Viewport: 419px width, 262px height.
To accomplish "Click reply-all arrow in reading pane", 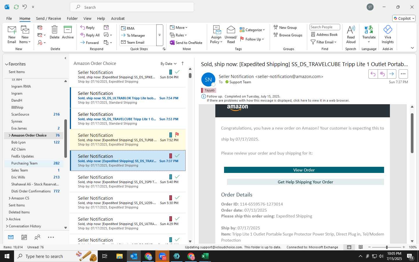I will (x=382, y=74).
